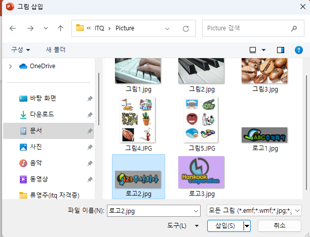Click Picture in the address path
Viewport: 310px width, 237px height.
pos(125,28)
